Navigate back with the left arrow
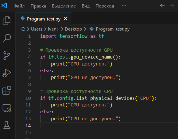This screenshot has width=178, height=139. coord(162,6)
